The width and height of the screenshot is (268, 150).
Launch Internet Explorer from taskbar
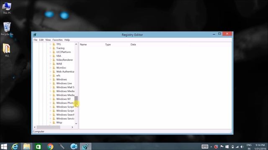(15, 146)
